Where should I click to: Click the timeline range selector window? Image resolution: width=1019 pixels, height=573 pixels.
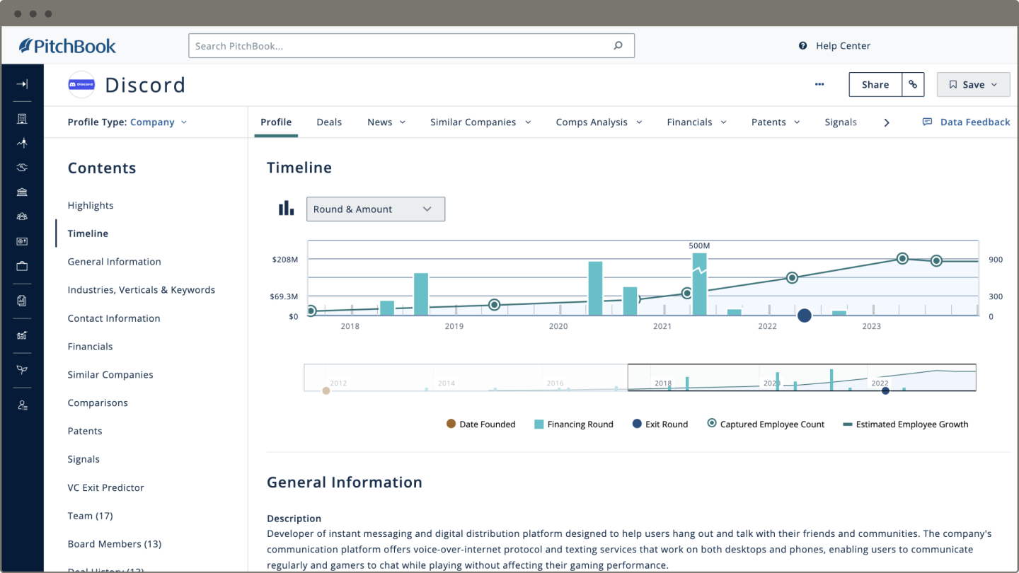(802, 377)
